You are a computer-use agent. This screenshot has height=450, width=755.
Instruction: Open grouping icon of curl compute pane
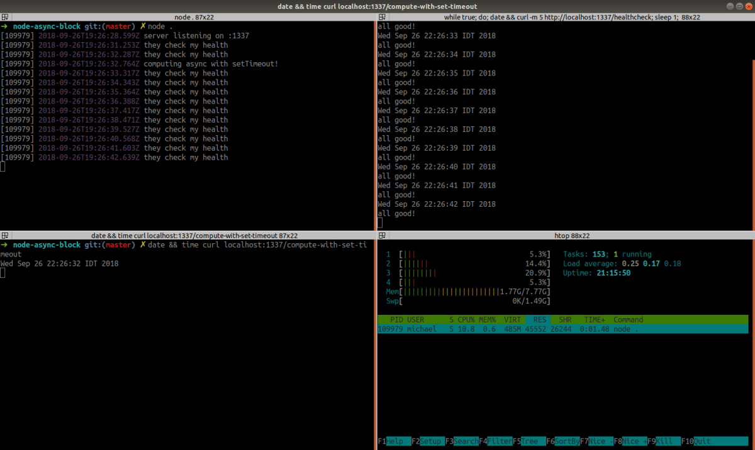pos(4,235)
